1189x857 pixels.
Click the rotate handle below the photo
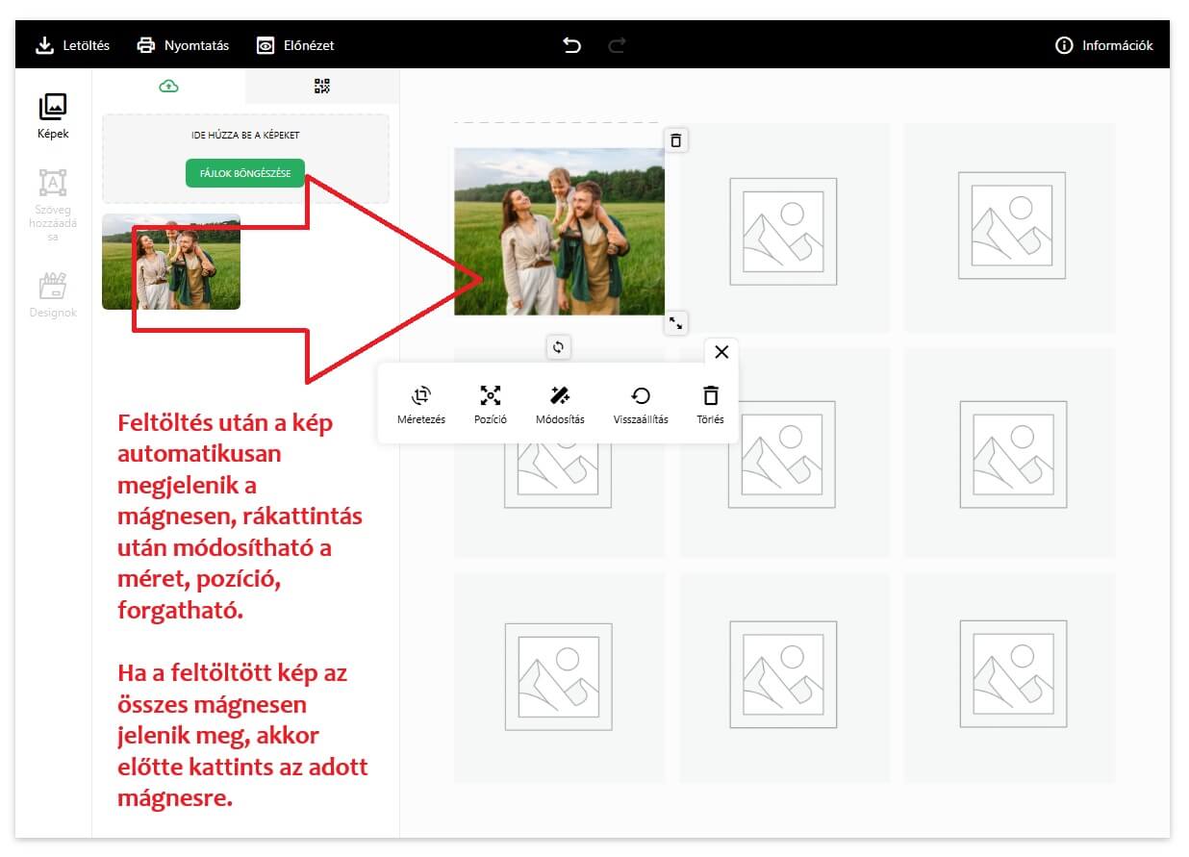(558, 347)
